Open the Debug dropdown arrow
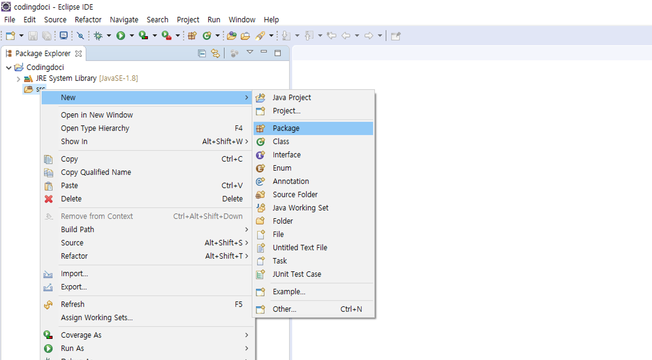 click(x=109, y=36)
